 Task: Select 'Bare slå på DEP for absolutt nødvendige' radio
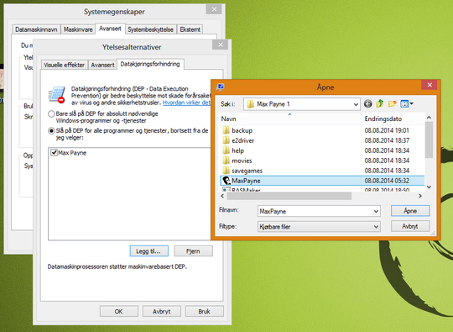(51, 113)
